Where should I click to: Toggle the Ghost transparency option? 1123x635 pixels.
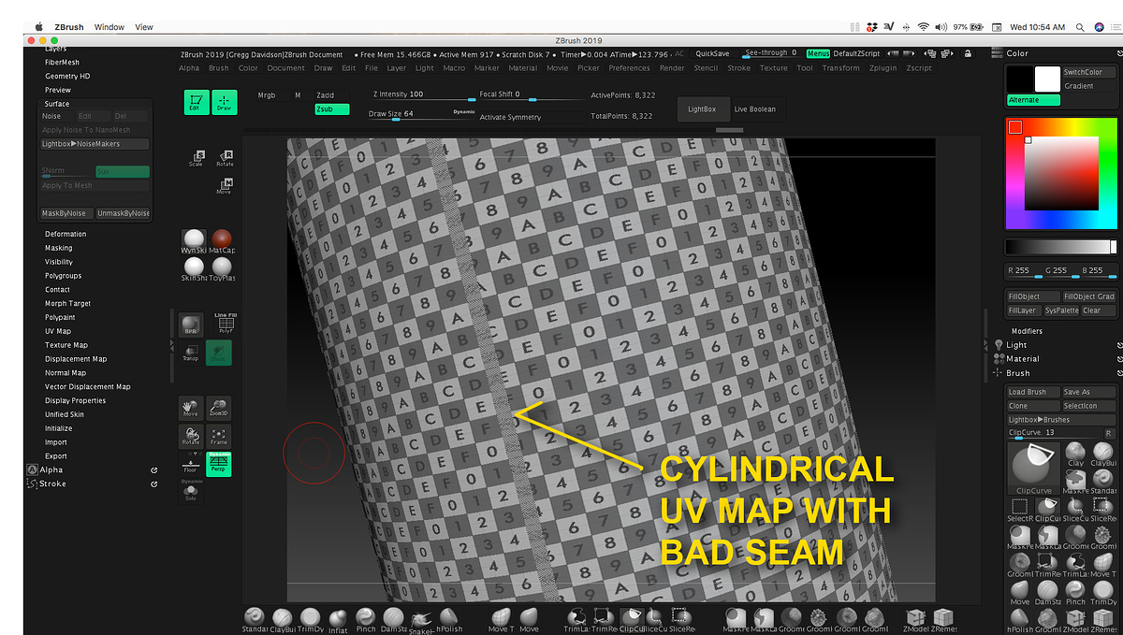[x=219, y=353]
